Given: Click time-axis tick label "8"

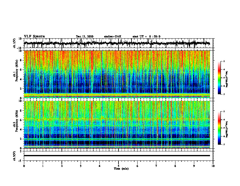Looking at the screenshot, I should point(175,166).
